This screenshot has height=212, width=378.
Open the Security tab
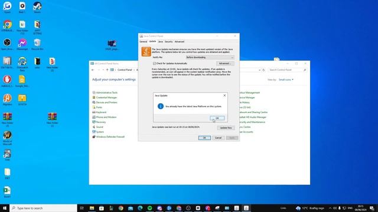point(168,42)
